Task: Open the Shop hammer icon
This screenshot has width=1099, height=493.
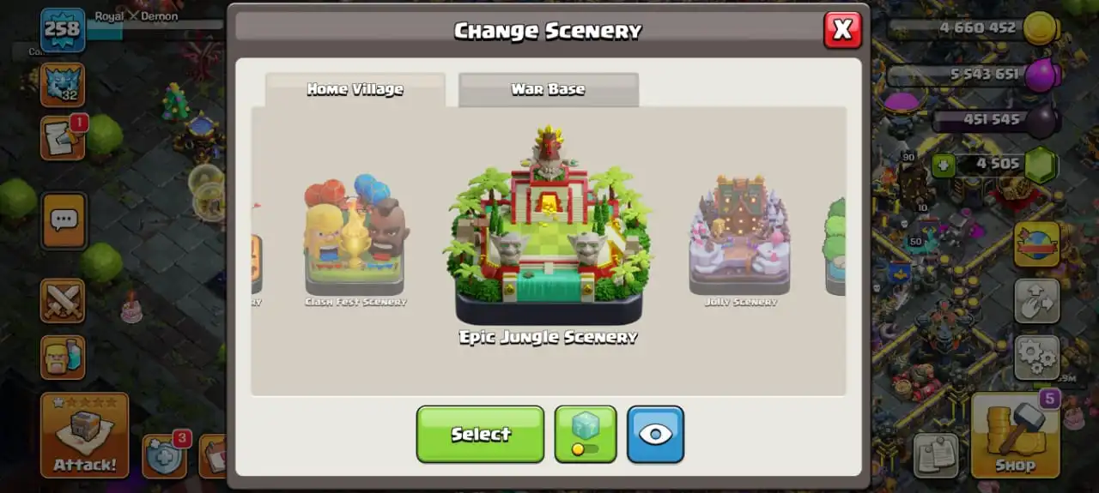Action: (x=1015, y=435)
